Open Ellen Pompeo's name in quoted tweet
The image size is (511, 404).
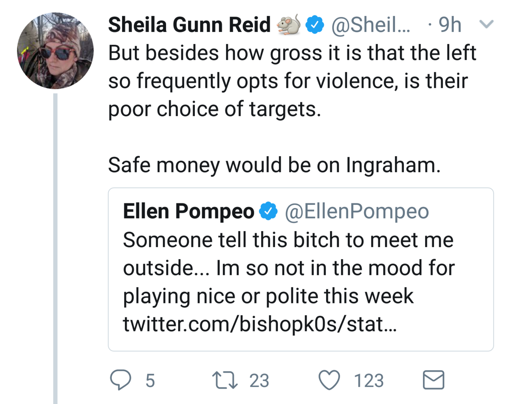(x=188, y=211)
